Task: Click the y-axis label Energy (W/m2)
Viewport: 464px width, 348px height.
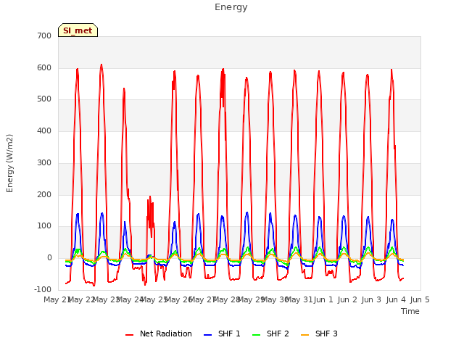Action: (x=9, y=163)
